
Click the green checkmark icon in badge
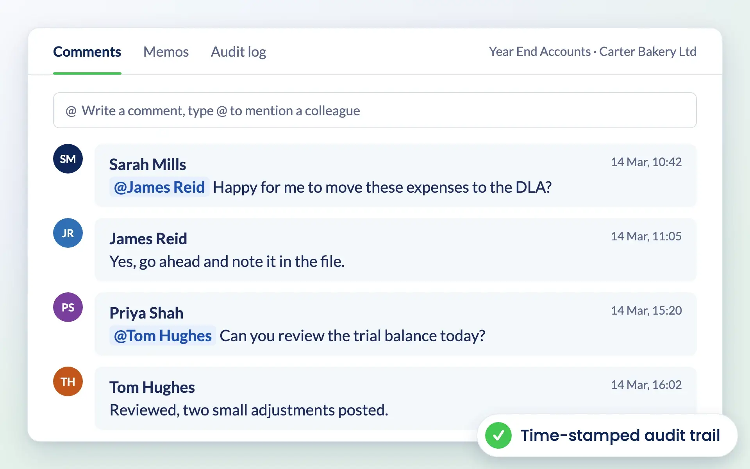498,435
